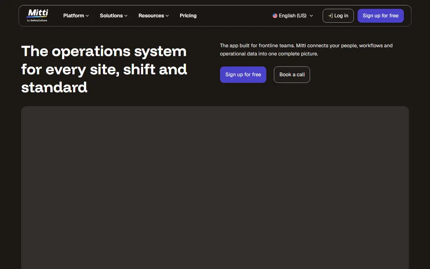430x269 pixels.
Task: Click the hero media placeholder panel
Action: click(215, 188)
